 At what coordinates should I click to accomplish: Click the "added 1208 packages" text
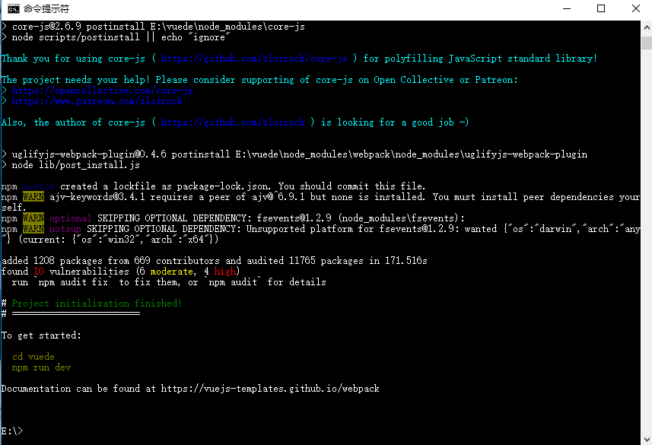point(52,261)
